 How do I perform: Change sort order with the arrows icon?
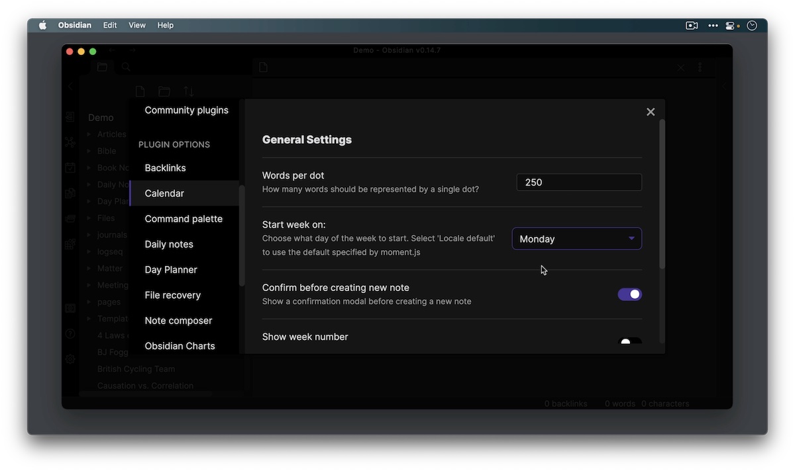coord(189,91)
